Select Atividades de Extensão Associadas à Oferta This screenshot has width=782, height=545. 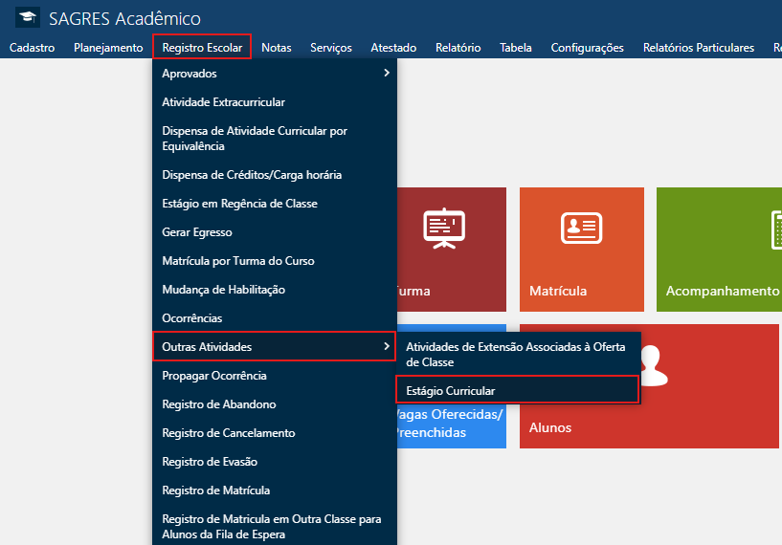[518, 354]
